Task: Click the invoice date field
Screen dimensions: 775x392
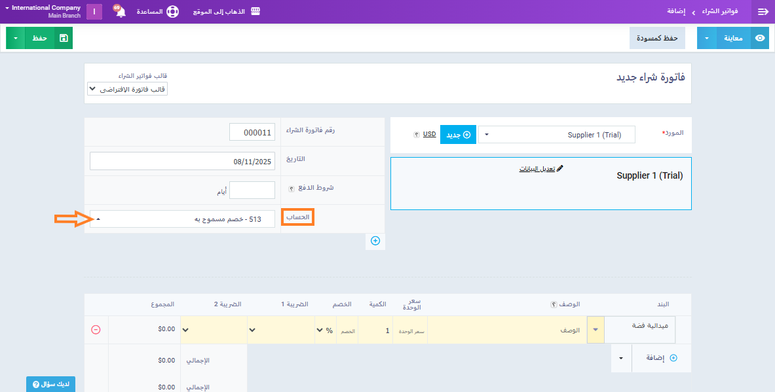Action: [x=182, y=161]
